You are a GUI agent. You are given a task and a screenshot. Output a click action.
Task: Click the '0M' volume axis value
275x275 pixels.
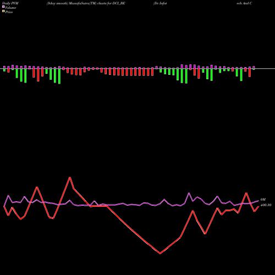263,200
